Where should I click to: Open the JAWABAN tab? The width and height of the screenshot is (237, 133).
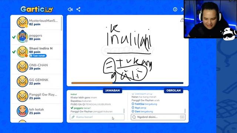point(113,91)
